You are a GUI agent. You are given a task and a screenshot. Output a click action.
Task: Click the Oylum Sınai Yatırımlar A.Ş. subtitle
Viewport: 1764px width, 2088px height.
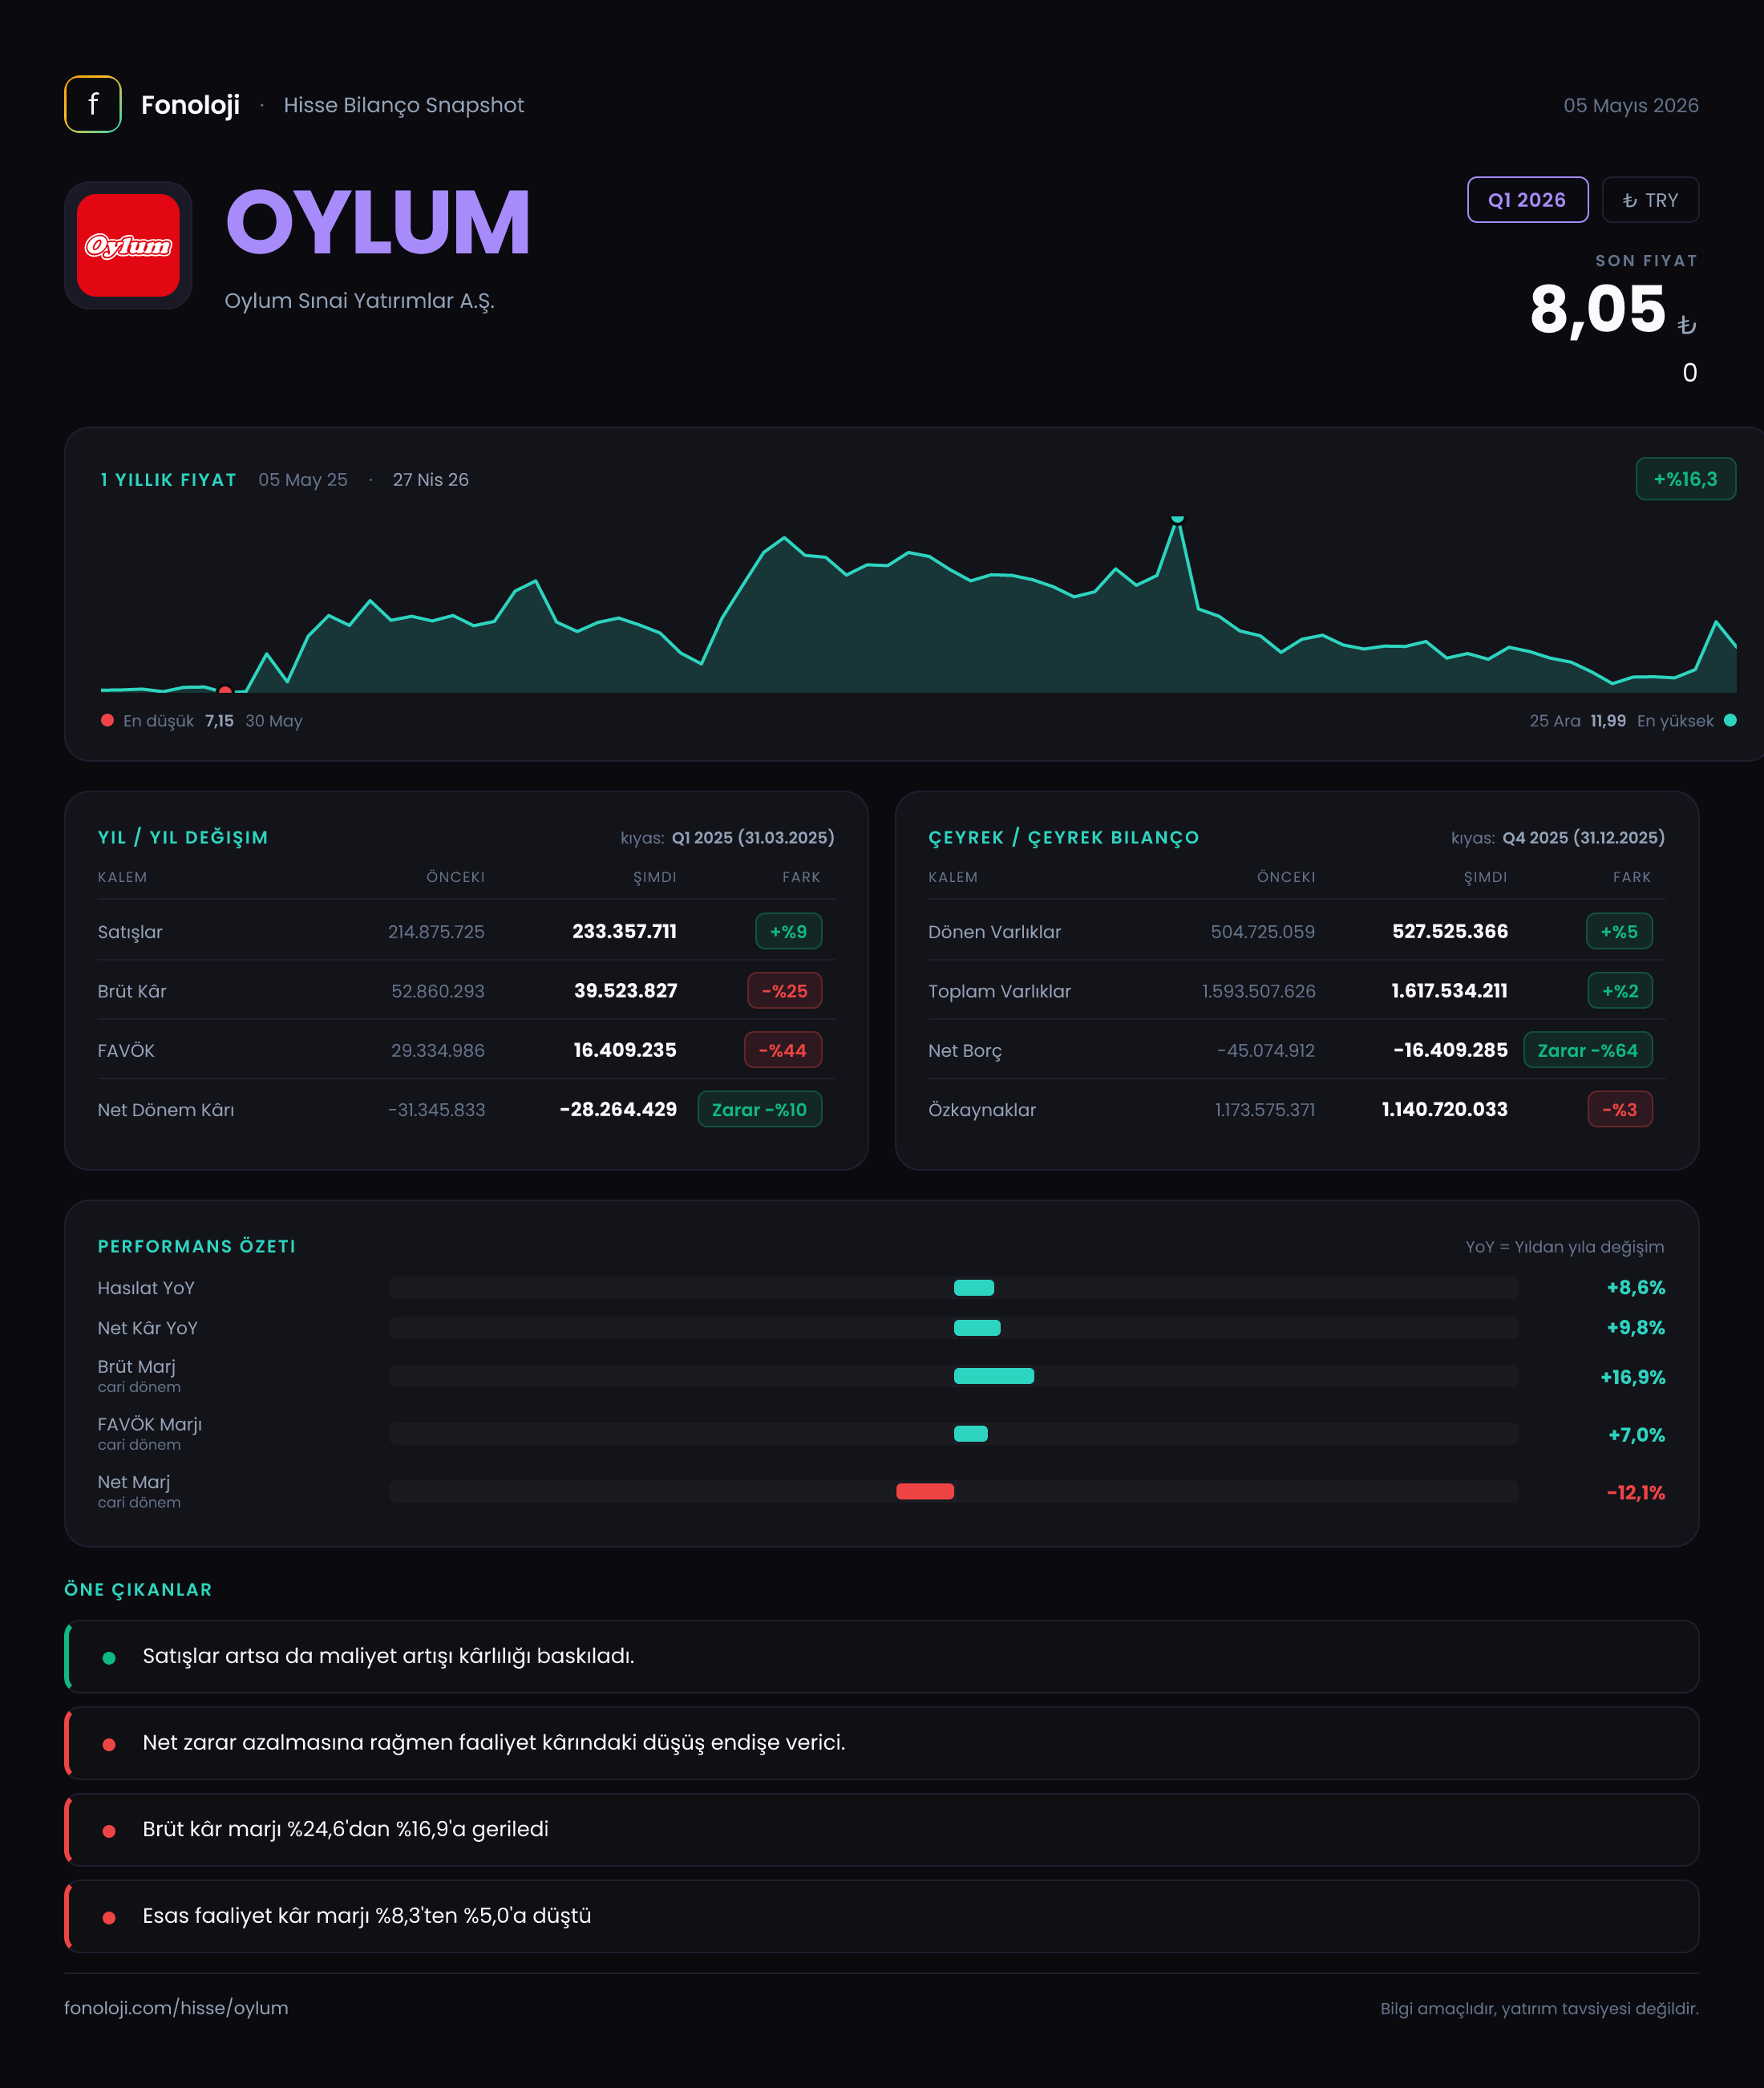click(x=359, y=301)
